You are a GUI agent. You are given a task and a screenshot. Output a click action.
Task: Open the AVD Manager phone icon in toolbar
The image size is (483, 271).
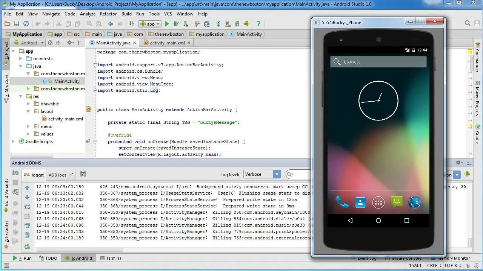click(x=228, y=24)
